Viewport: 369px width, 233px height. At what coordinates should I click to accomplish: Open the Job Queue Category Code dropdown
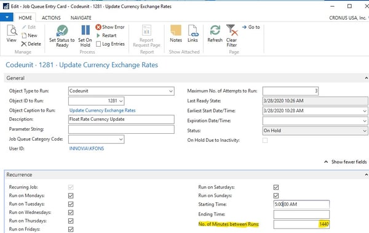coord(121,139)
